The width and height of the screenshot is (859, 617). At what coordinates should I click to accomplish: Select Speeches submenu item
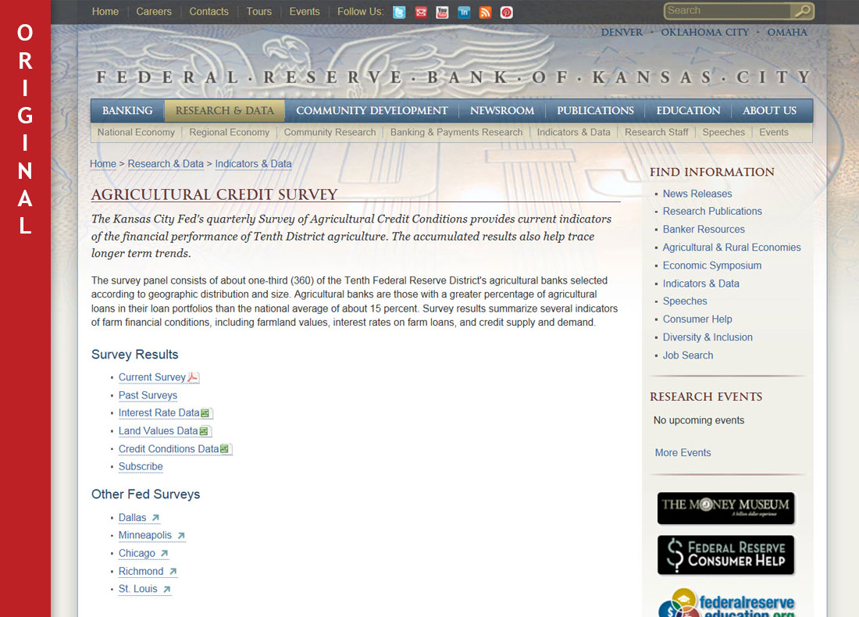[724, 132]
